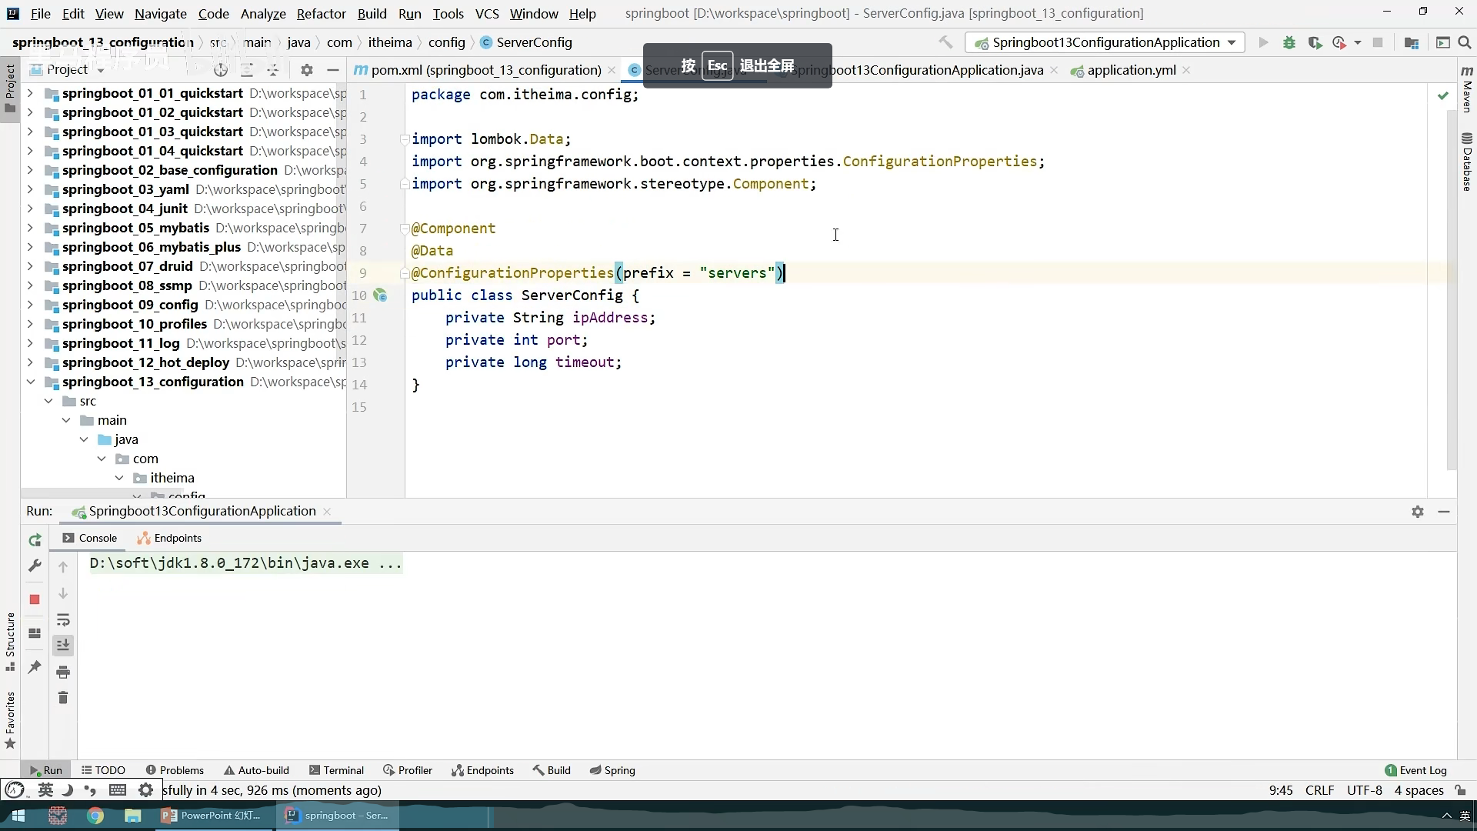Click the Build hammer icon in the top toolbar
1477x831 pixels.
click(945, 42)
